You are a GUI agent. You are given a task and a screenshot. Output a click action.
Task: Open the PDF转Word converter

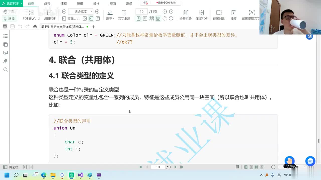31,15
